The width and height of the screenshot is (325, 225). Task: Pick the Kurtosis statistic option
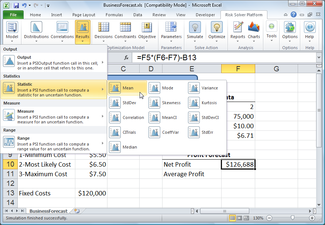coord(194,103)
